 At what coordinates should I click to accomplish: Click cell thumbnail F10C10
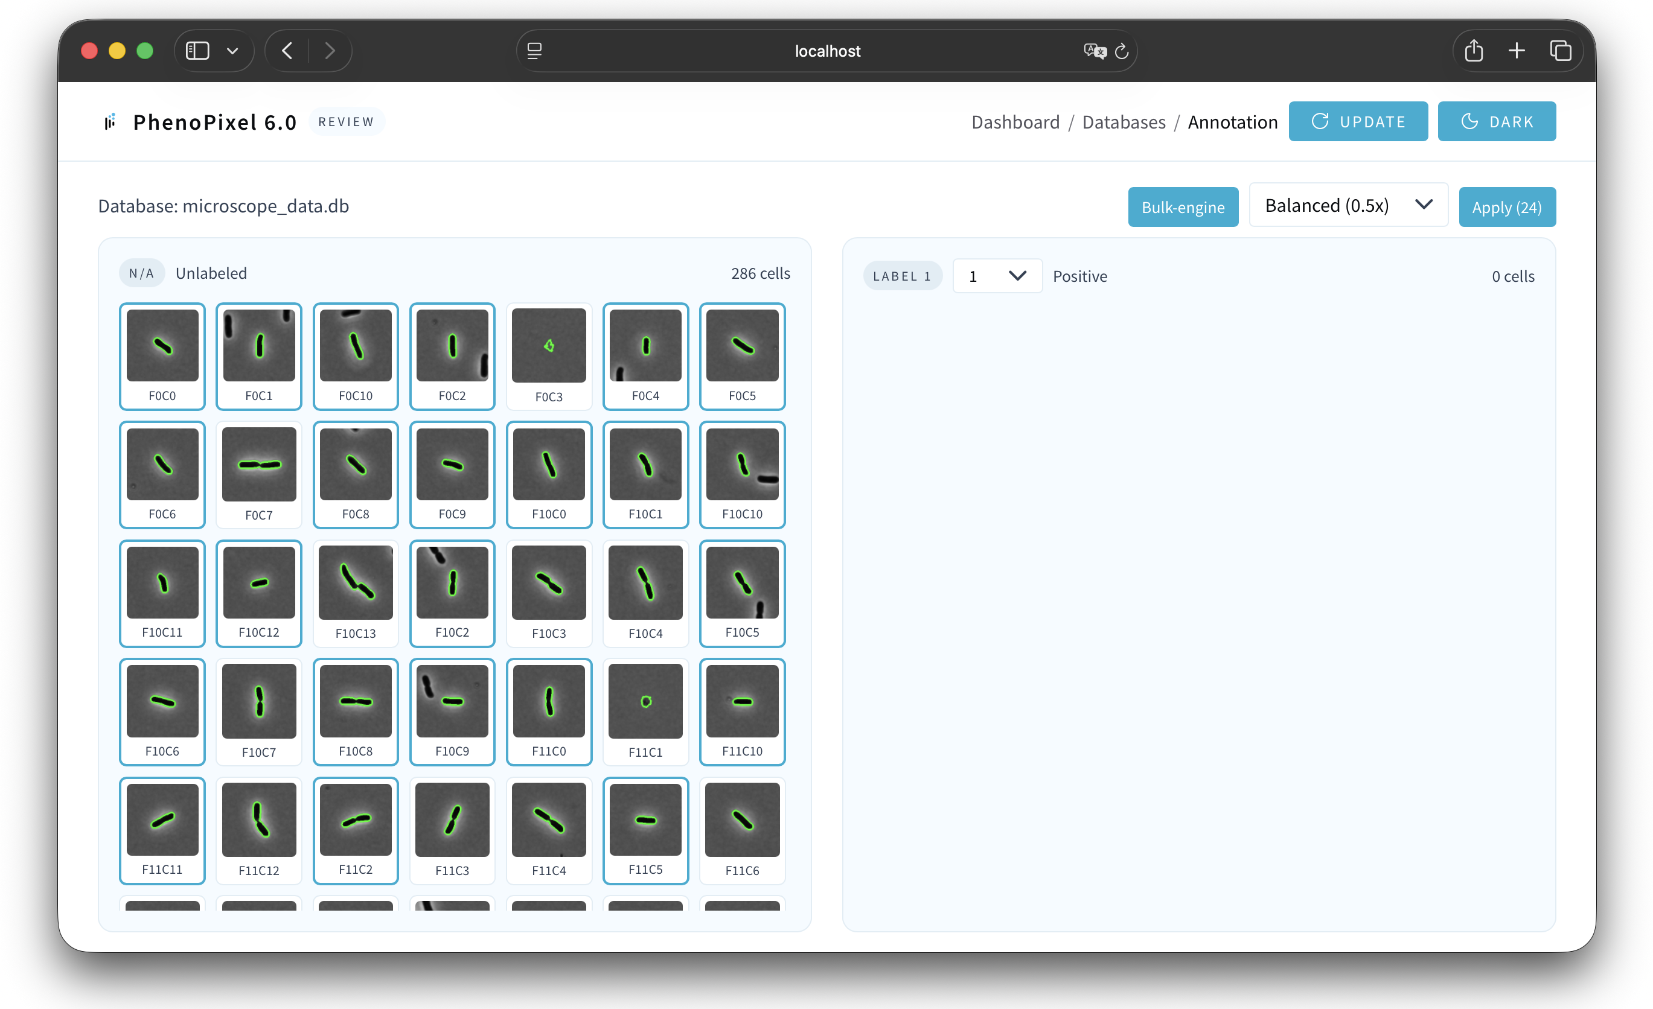pyautogui.click(x=742, y=464)
